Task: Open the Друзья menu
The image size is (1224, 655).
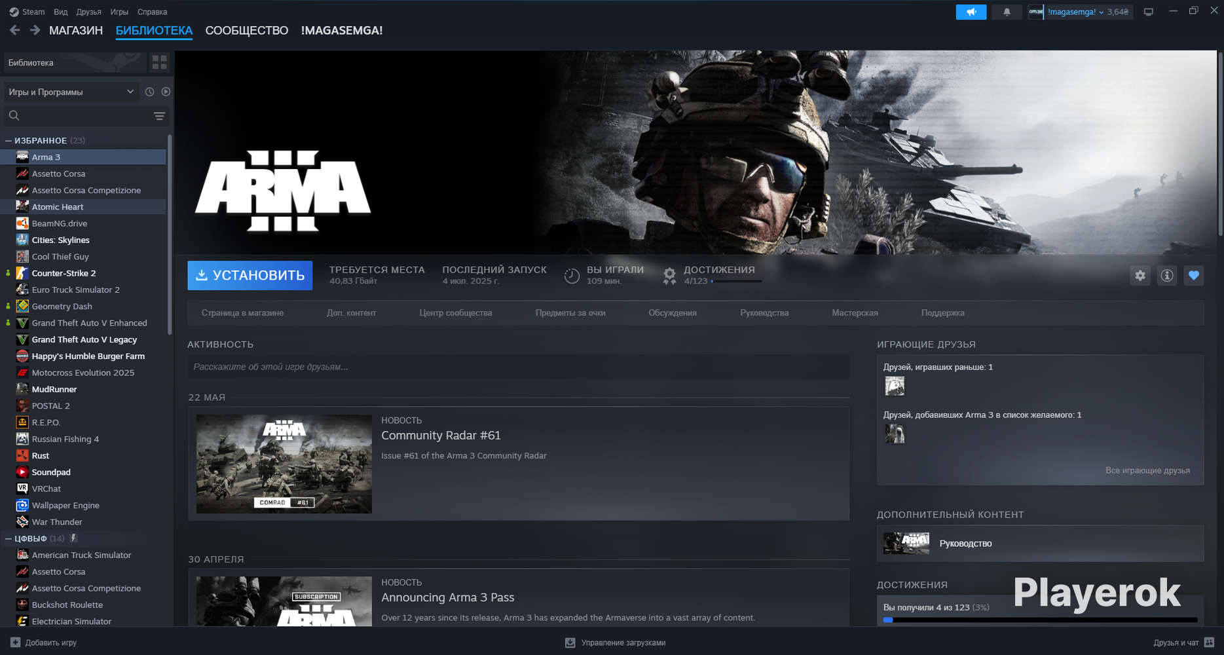Action: [x=88, y=12]
